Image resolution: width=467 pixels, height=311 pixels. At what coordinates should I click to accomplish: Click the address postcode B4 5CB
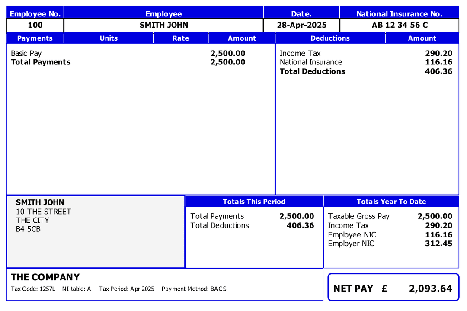(x=28, y=229)
